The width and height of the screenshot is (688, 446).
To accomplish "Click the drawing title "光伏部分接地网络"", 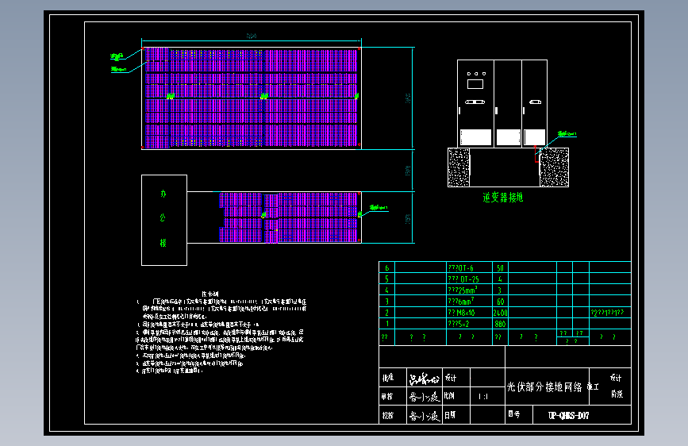I will click(x=544, y=386).
